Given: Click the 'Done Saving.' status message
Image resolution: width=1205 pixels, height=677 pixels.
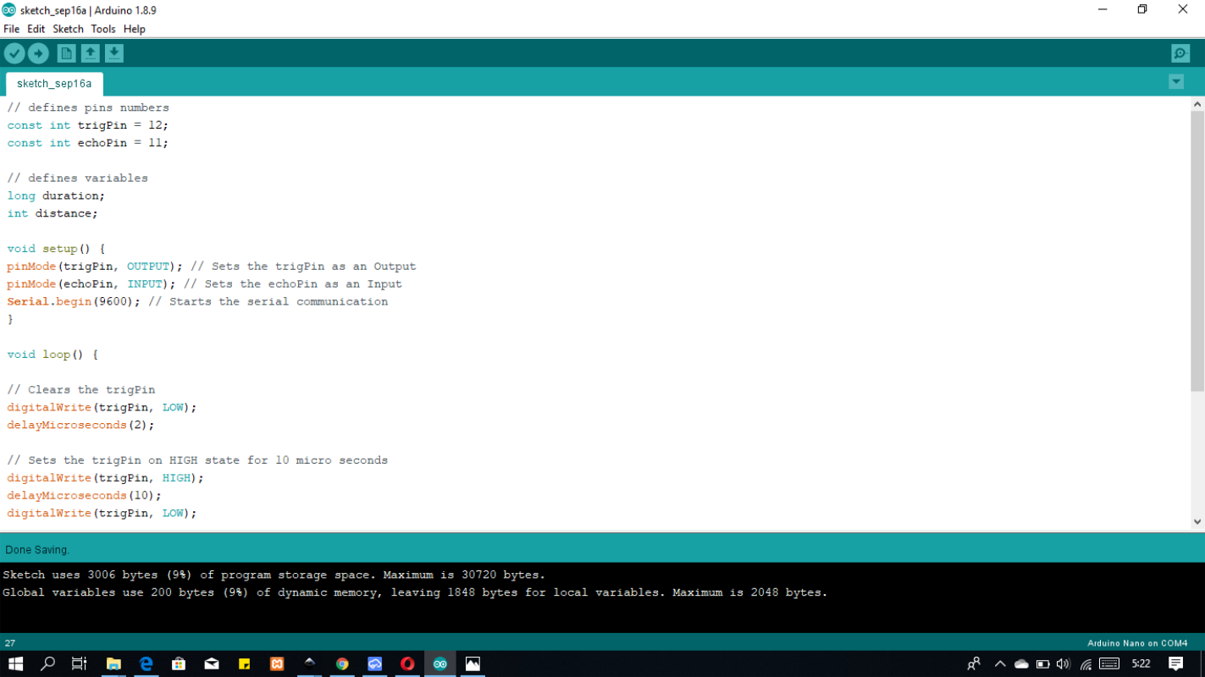Looking at the screenshot, I should [37, 550].
